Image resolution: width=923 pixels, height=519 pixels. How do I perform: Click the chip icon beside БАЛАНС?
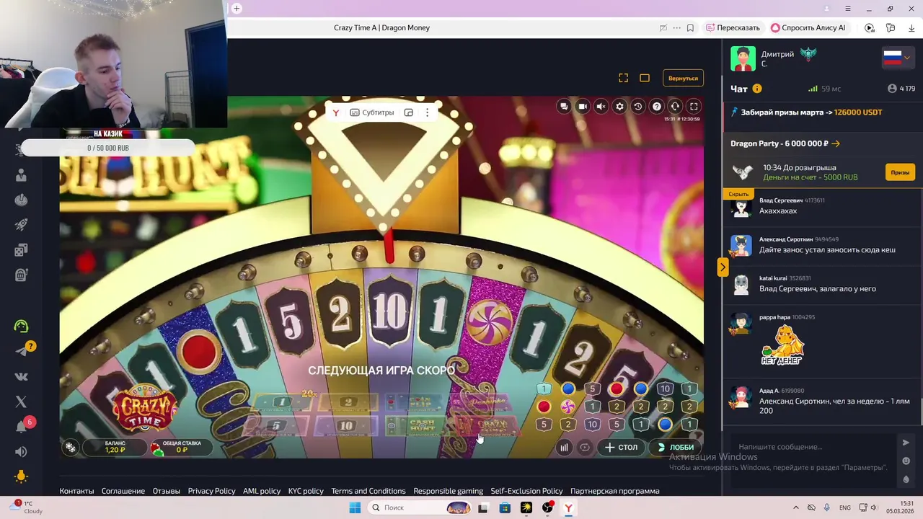[x=70, y=447]
